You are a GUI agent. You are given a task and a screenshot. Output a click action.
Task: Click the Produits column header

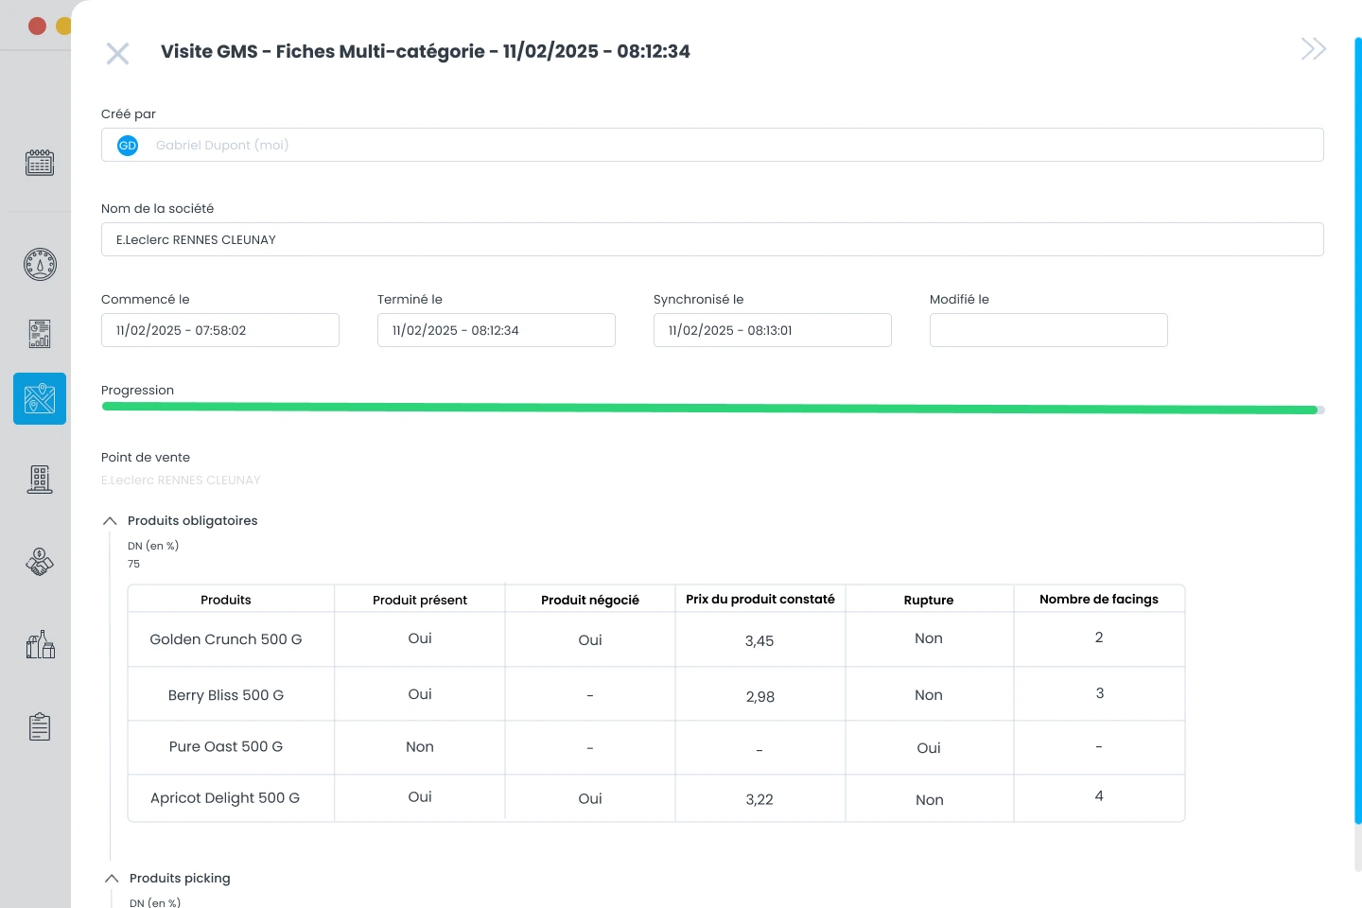click(226, 600)
